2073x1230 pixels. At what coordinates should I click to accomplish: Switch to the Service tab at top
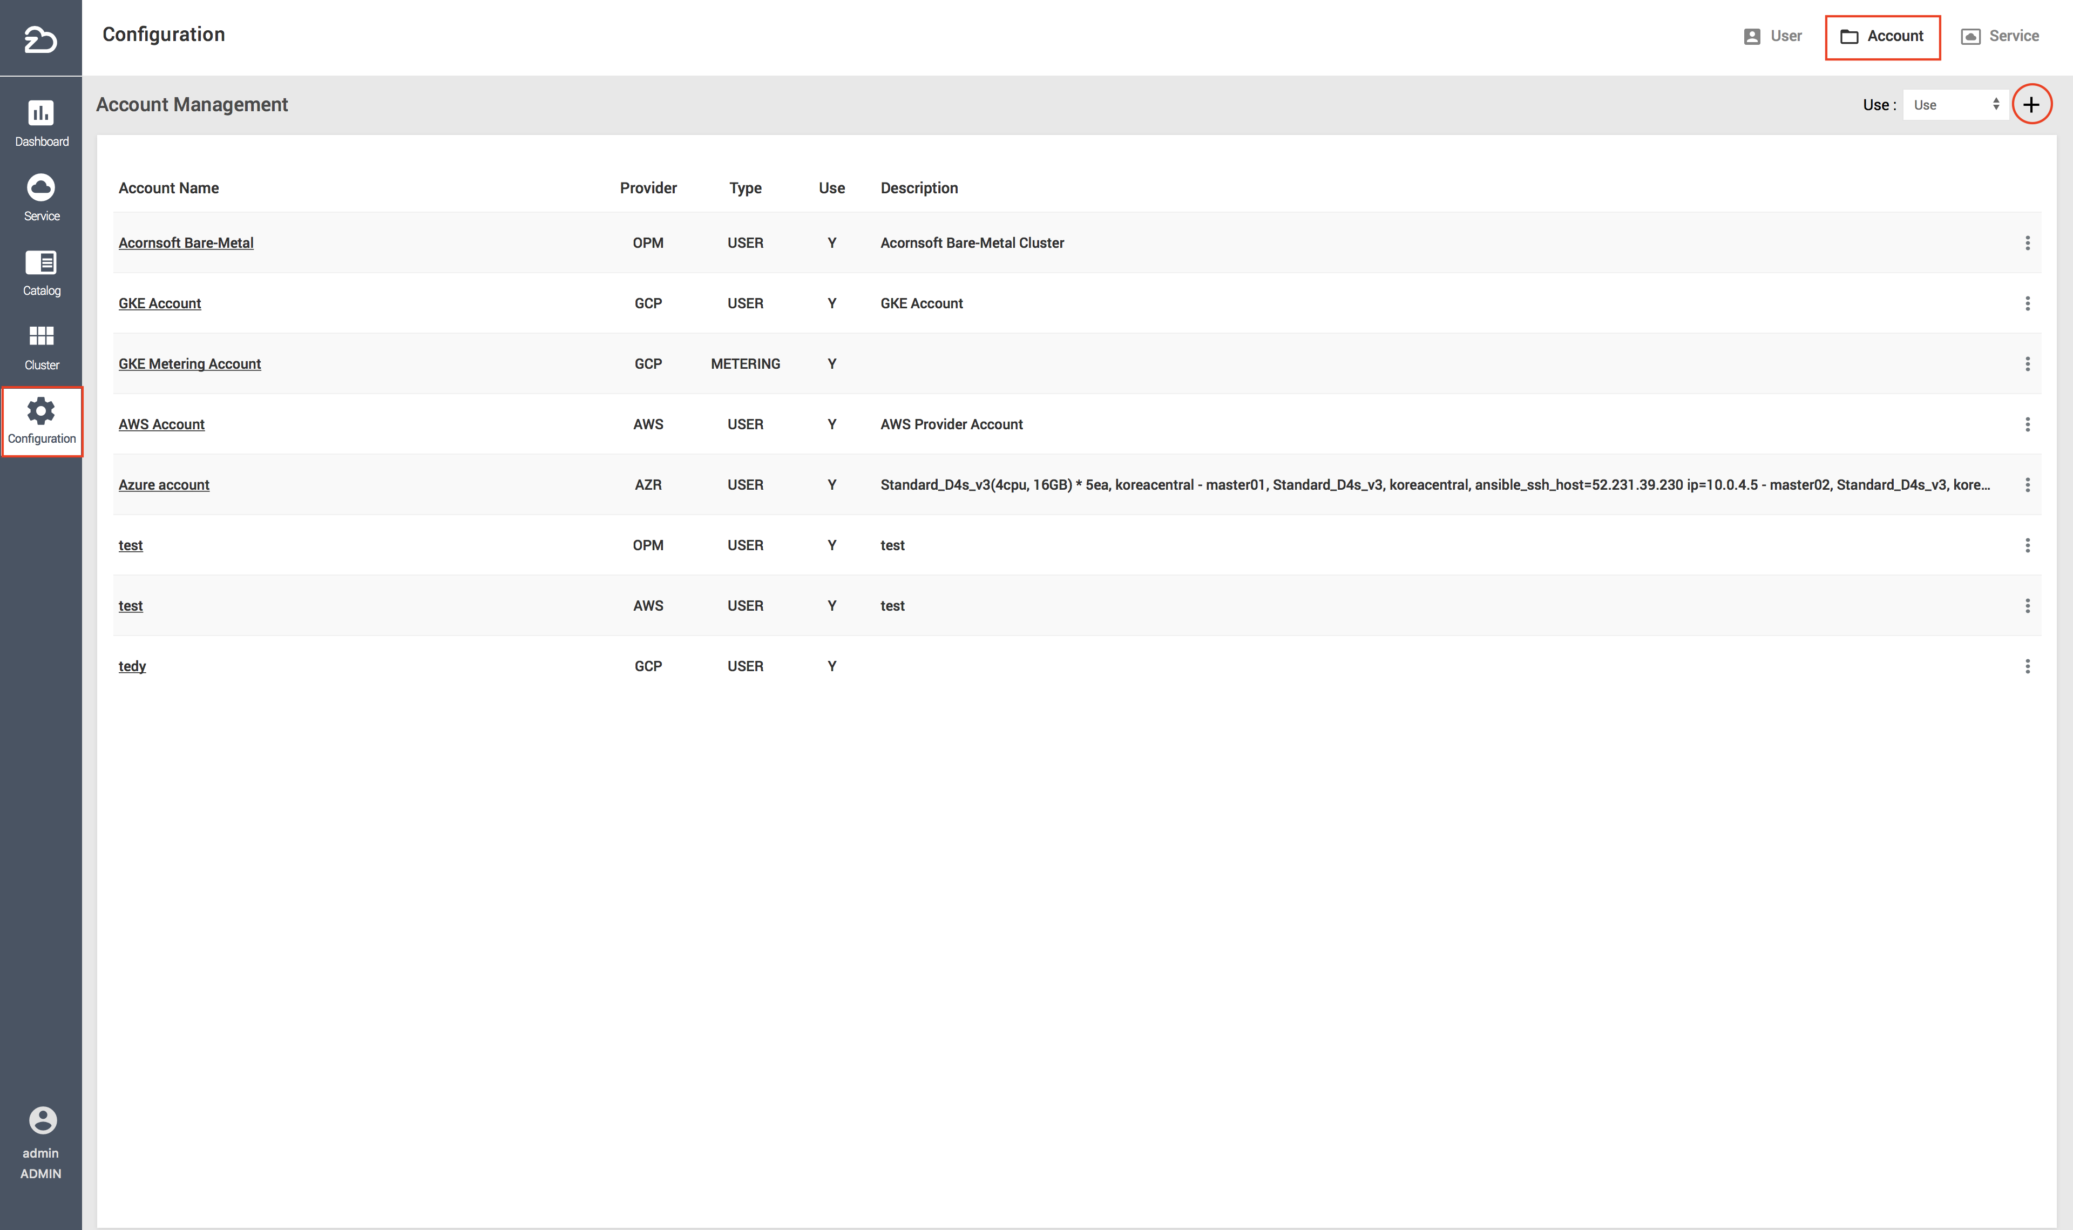point(1999,37)
